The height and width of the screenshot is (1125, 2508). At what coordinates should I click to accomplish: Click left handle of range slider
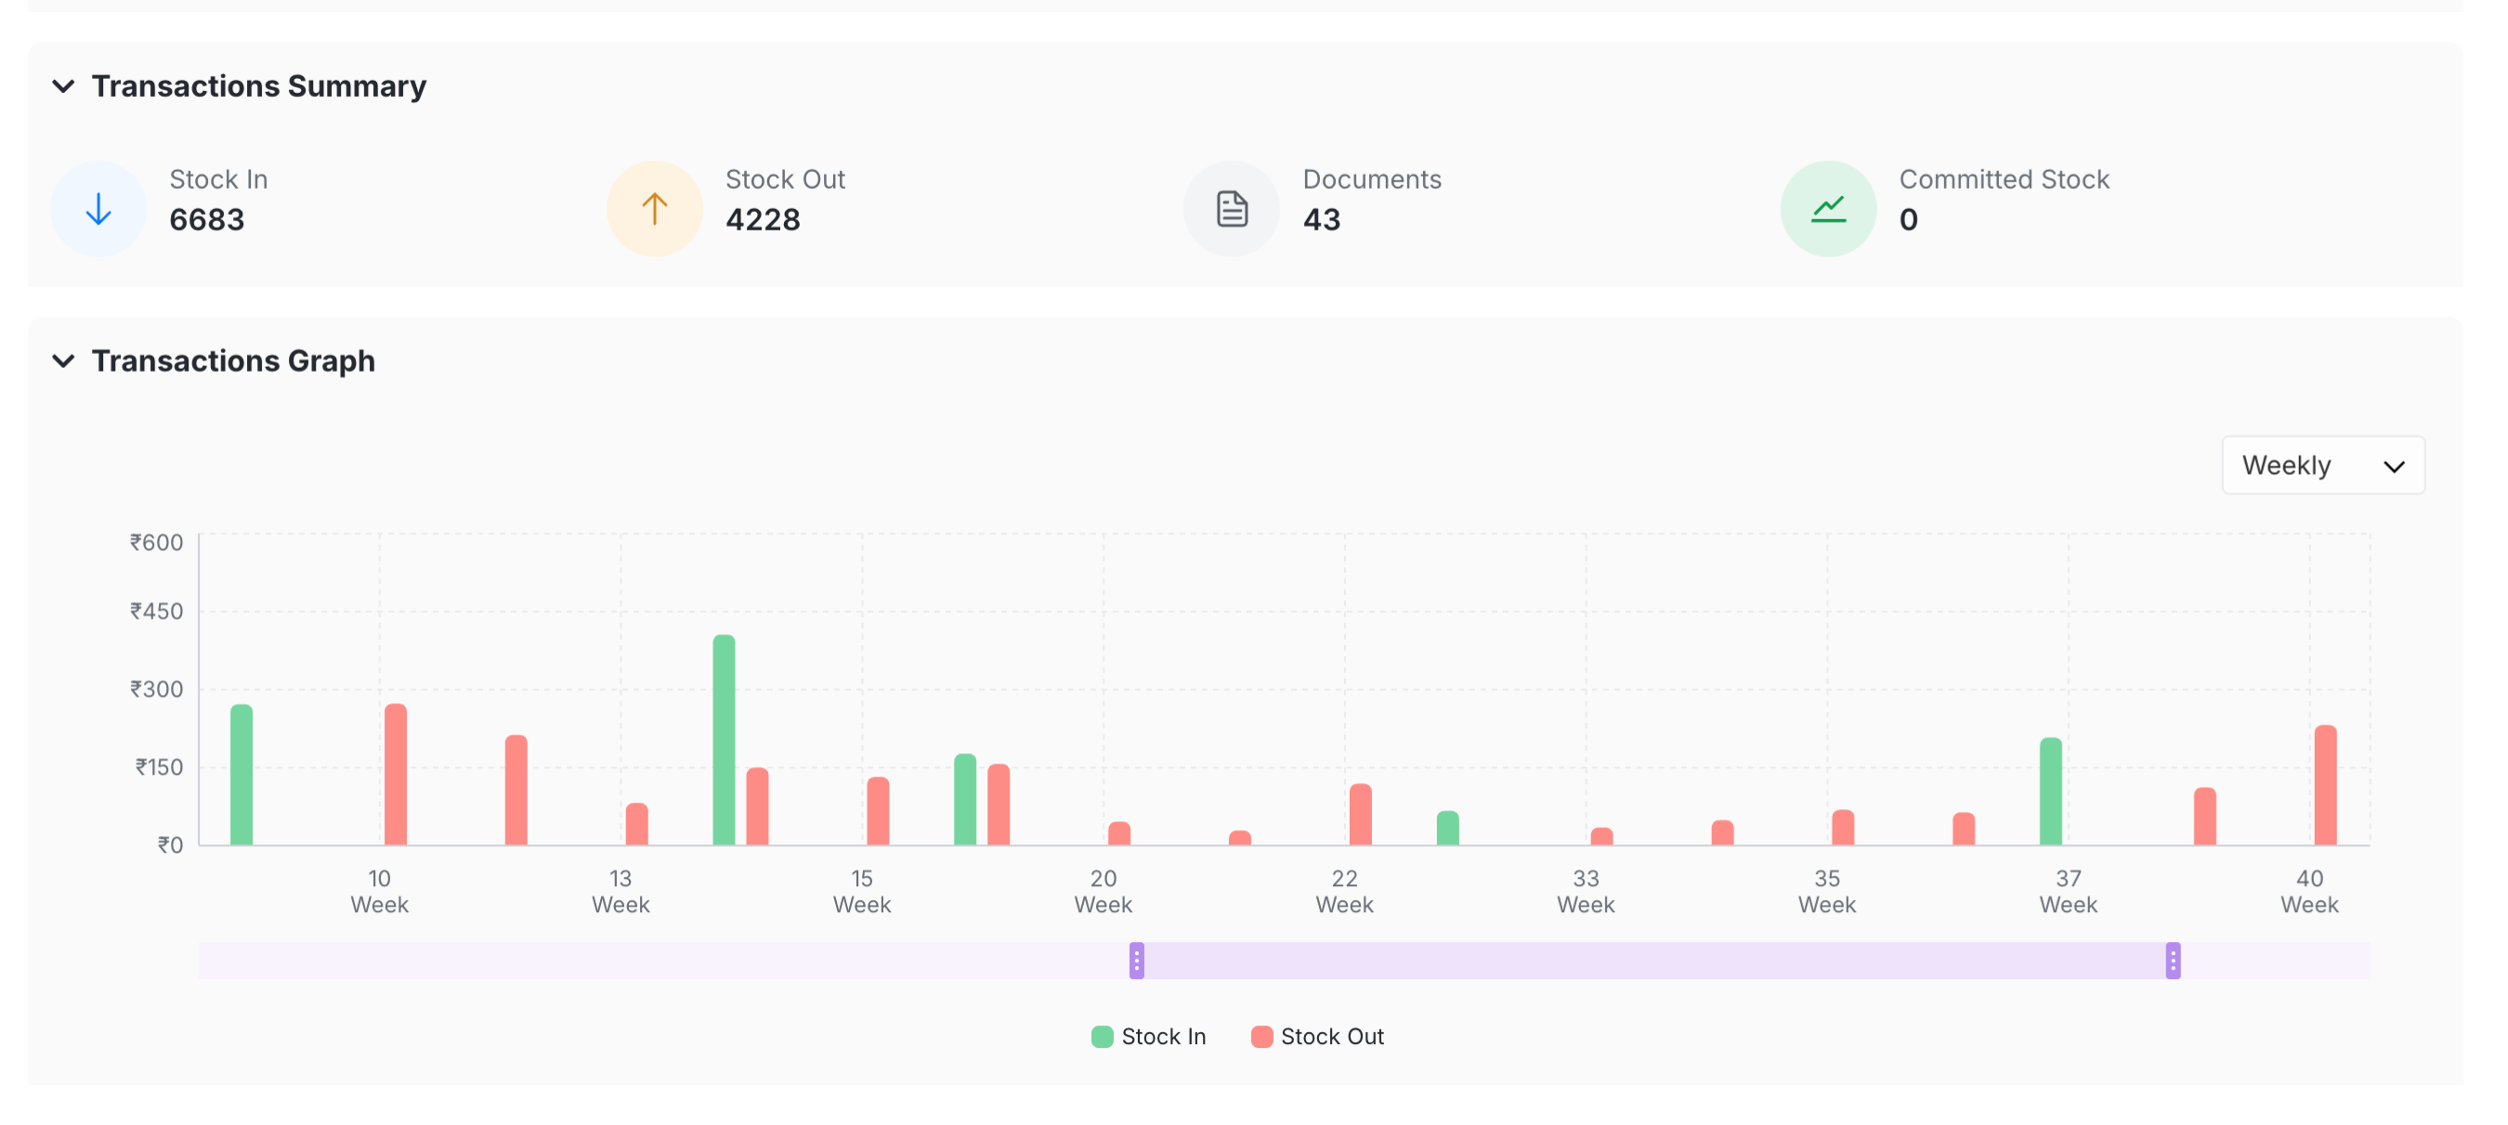tap(1136, 961)
